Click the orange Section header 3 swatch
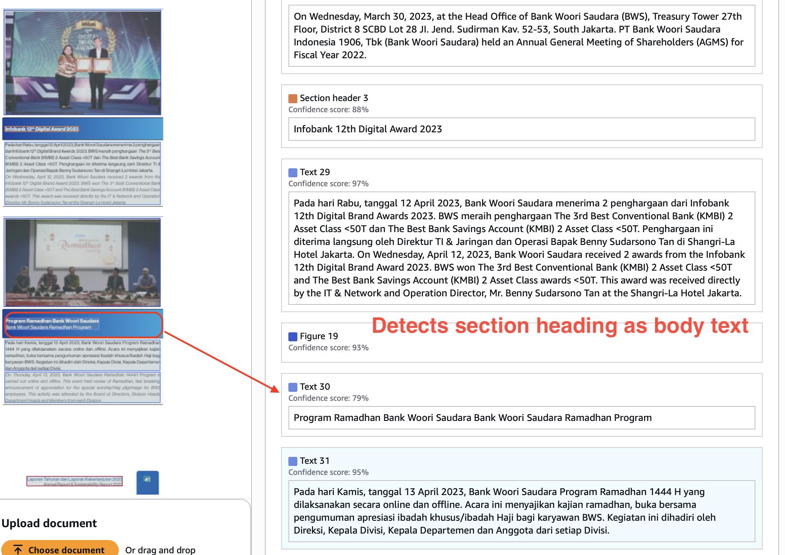 click(x=293, y=98)
